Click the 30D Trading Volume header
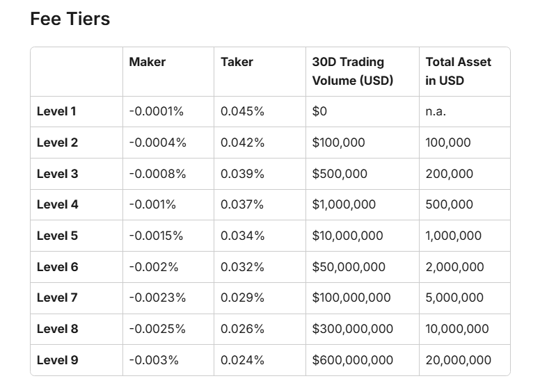The height and width of the screenshot is (390, 540). [353, 71]
